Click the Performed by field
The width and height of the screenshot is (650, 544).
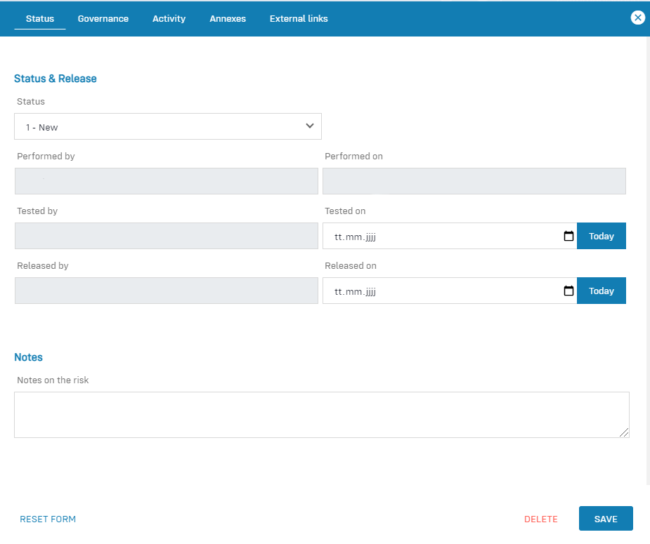tap(166, 181)
